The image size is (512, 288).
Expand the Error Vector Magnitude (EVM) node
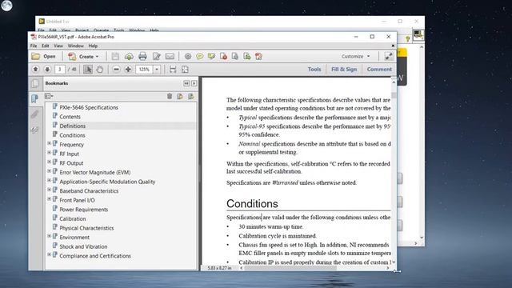49,171
